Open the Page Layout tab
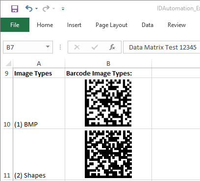 111,25
